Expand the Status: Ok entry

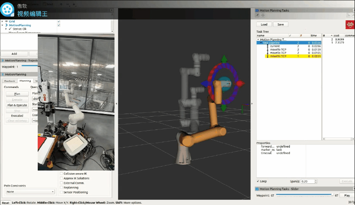click(x=6, y=29)
